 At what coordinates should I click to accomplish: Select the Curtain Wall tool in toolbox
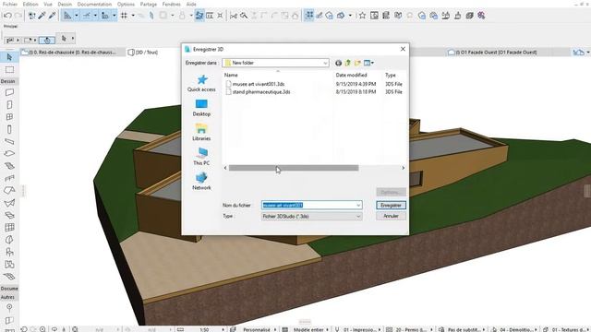9,228
